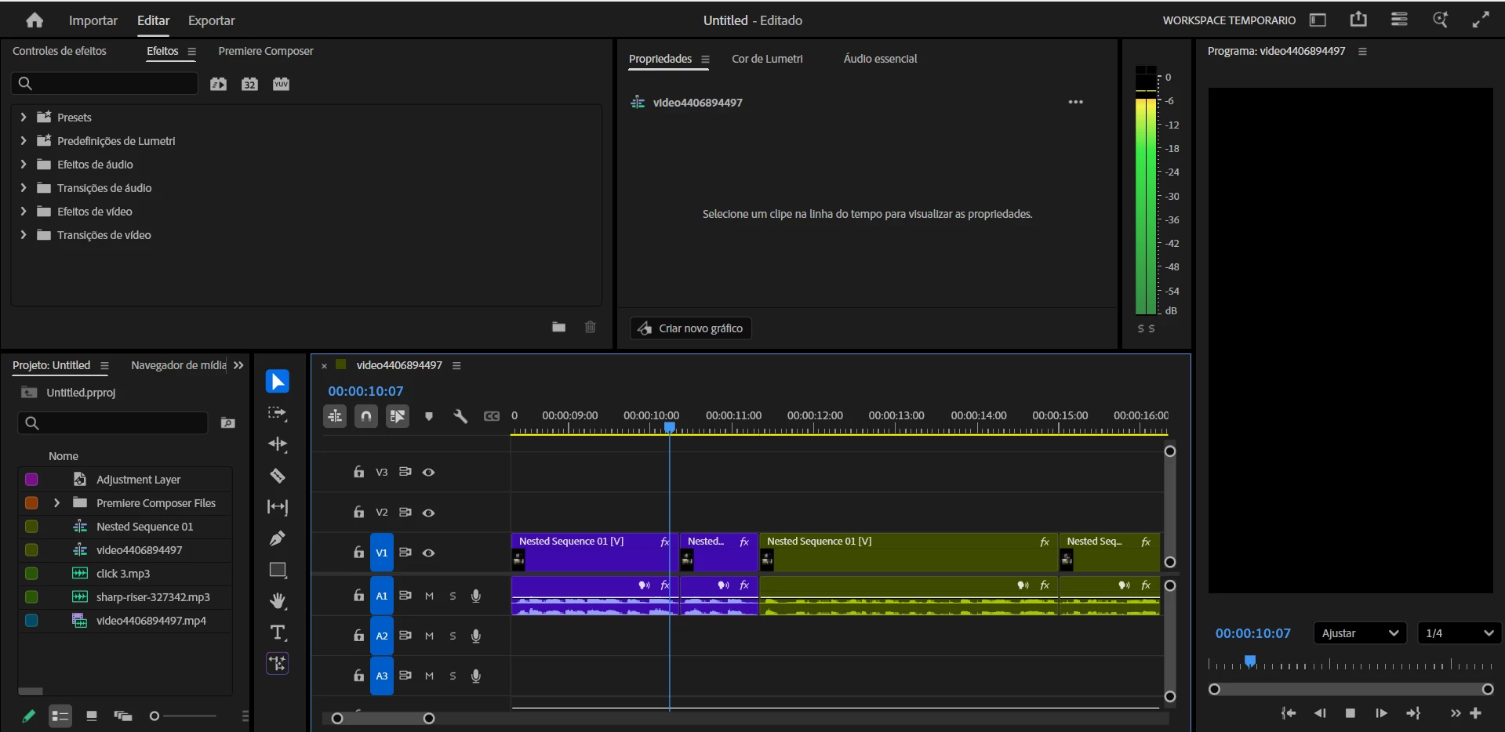Viewport: 1505px width, 732px height.
Task: Mute track A1
Action: (429, 596)
